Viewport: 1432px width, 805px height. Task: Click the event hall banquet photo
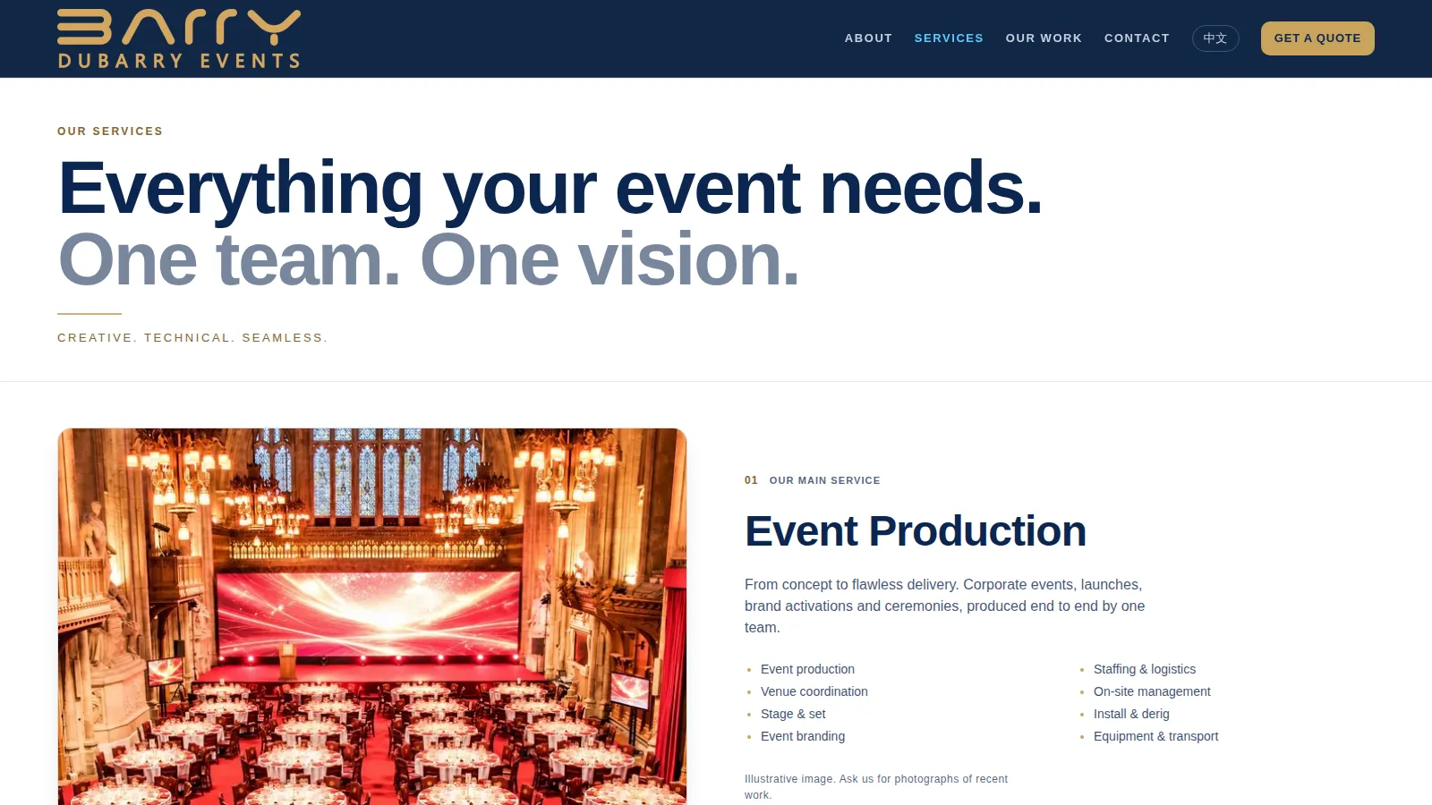click(x=372, y=616)
